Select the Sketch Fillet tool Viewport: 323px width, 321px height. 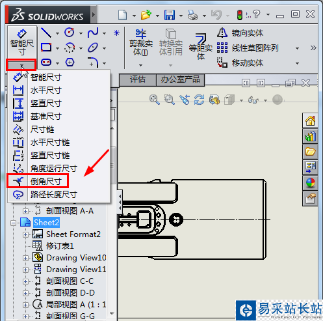93,63
